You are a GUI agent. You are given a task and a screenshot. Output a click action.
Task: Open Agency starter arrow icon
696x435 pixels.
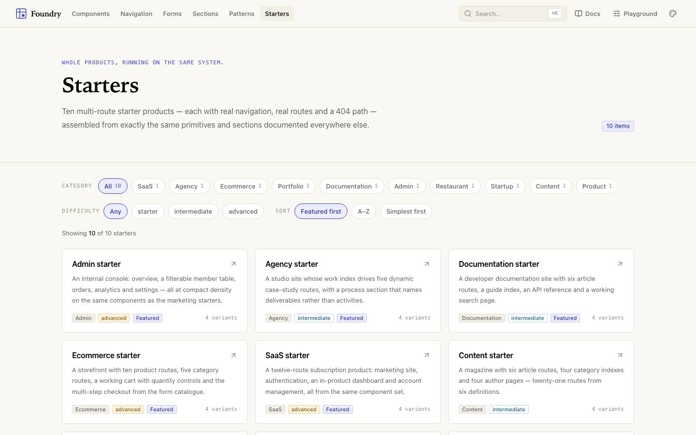click(427, 264)
